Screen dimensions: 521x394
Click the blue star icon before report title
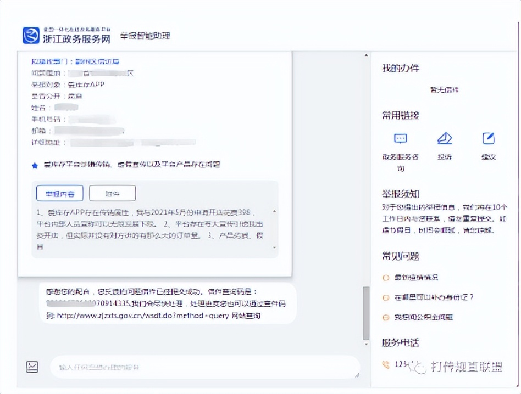[35, 165]
